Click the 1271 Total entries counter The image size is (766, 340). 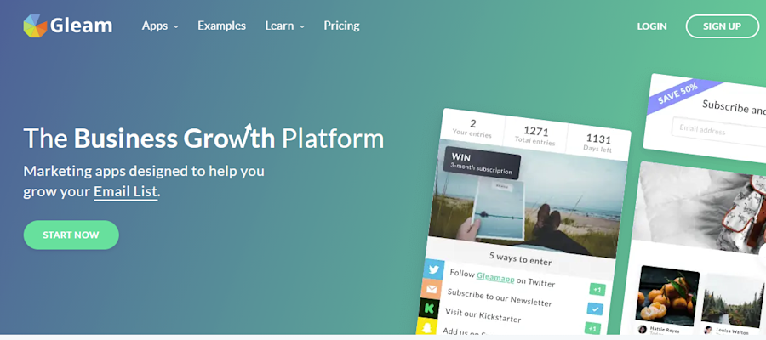(535, 136)
